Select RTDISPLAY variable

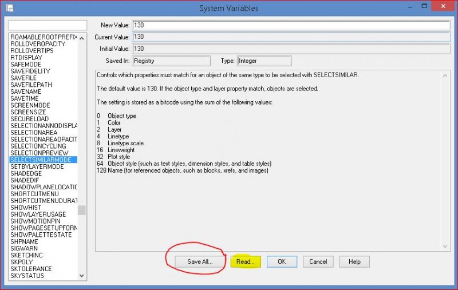tap(26, 57)
